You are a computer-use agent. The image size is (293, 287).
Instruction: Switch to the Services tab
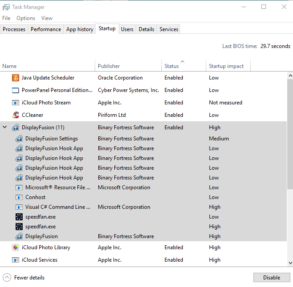click(x=169, y=29)
